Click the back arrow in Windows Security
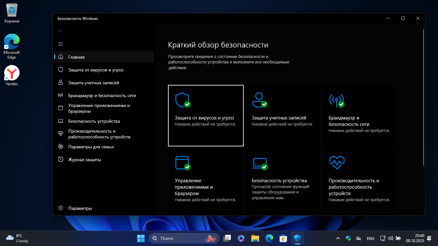 click(61, 31)
